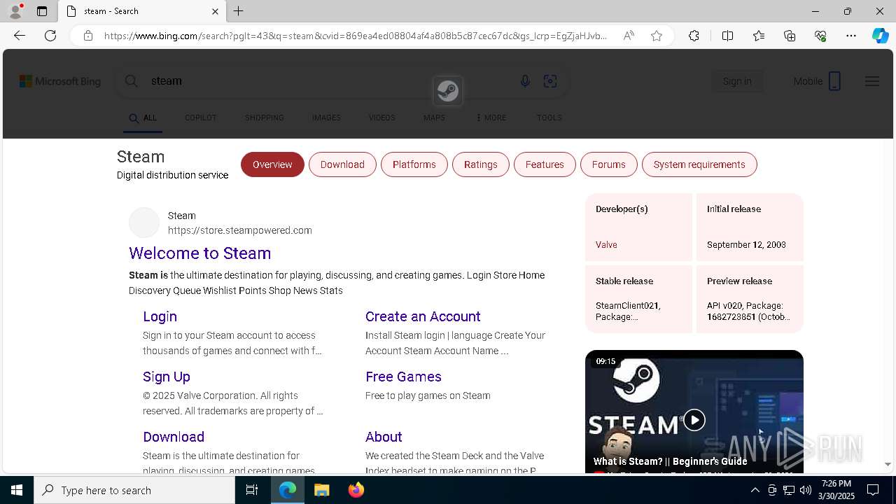Click the Valve developer link

pos(606,244)
